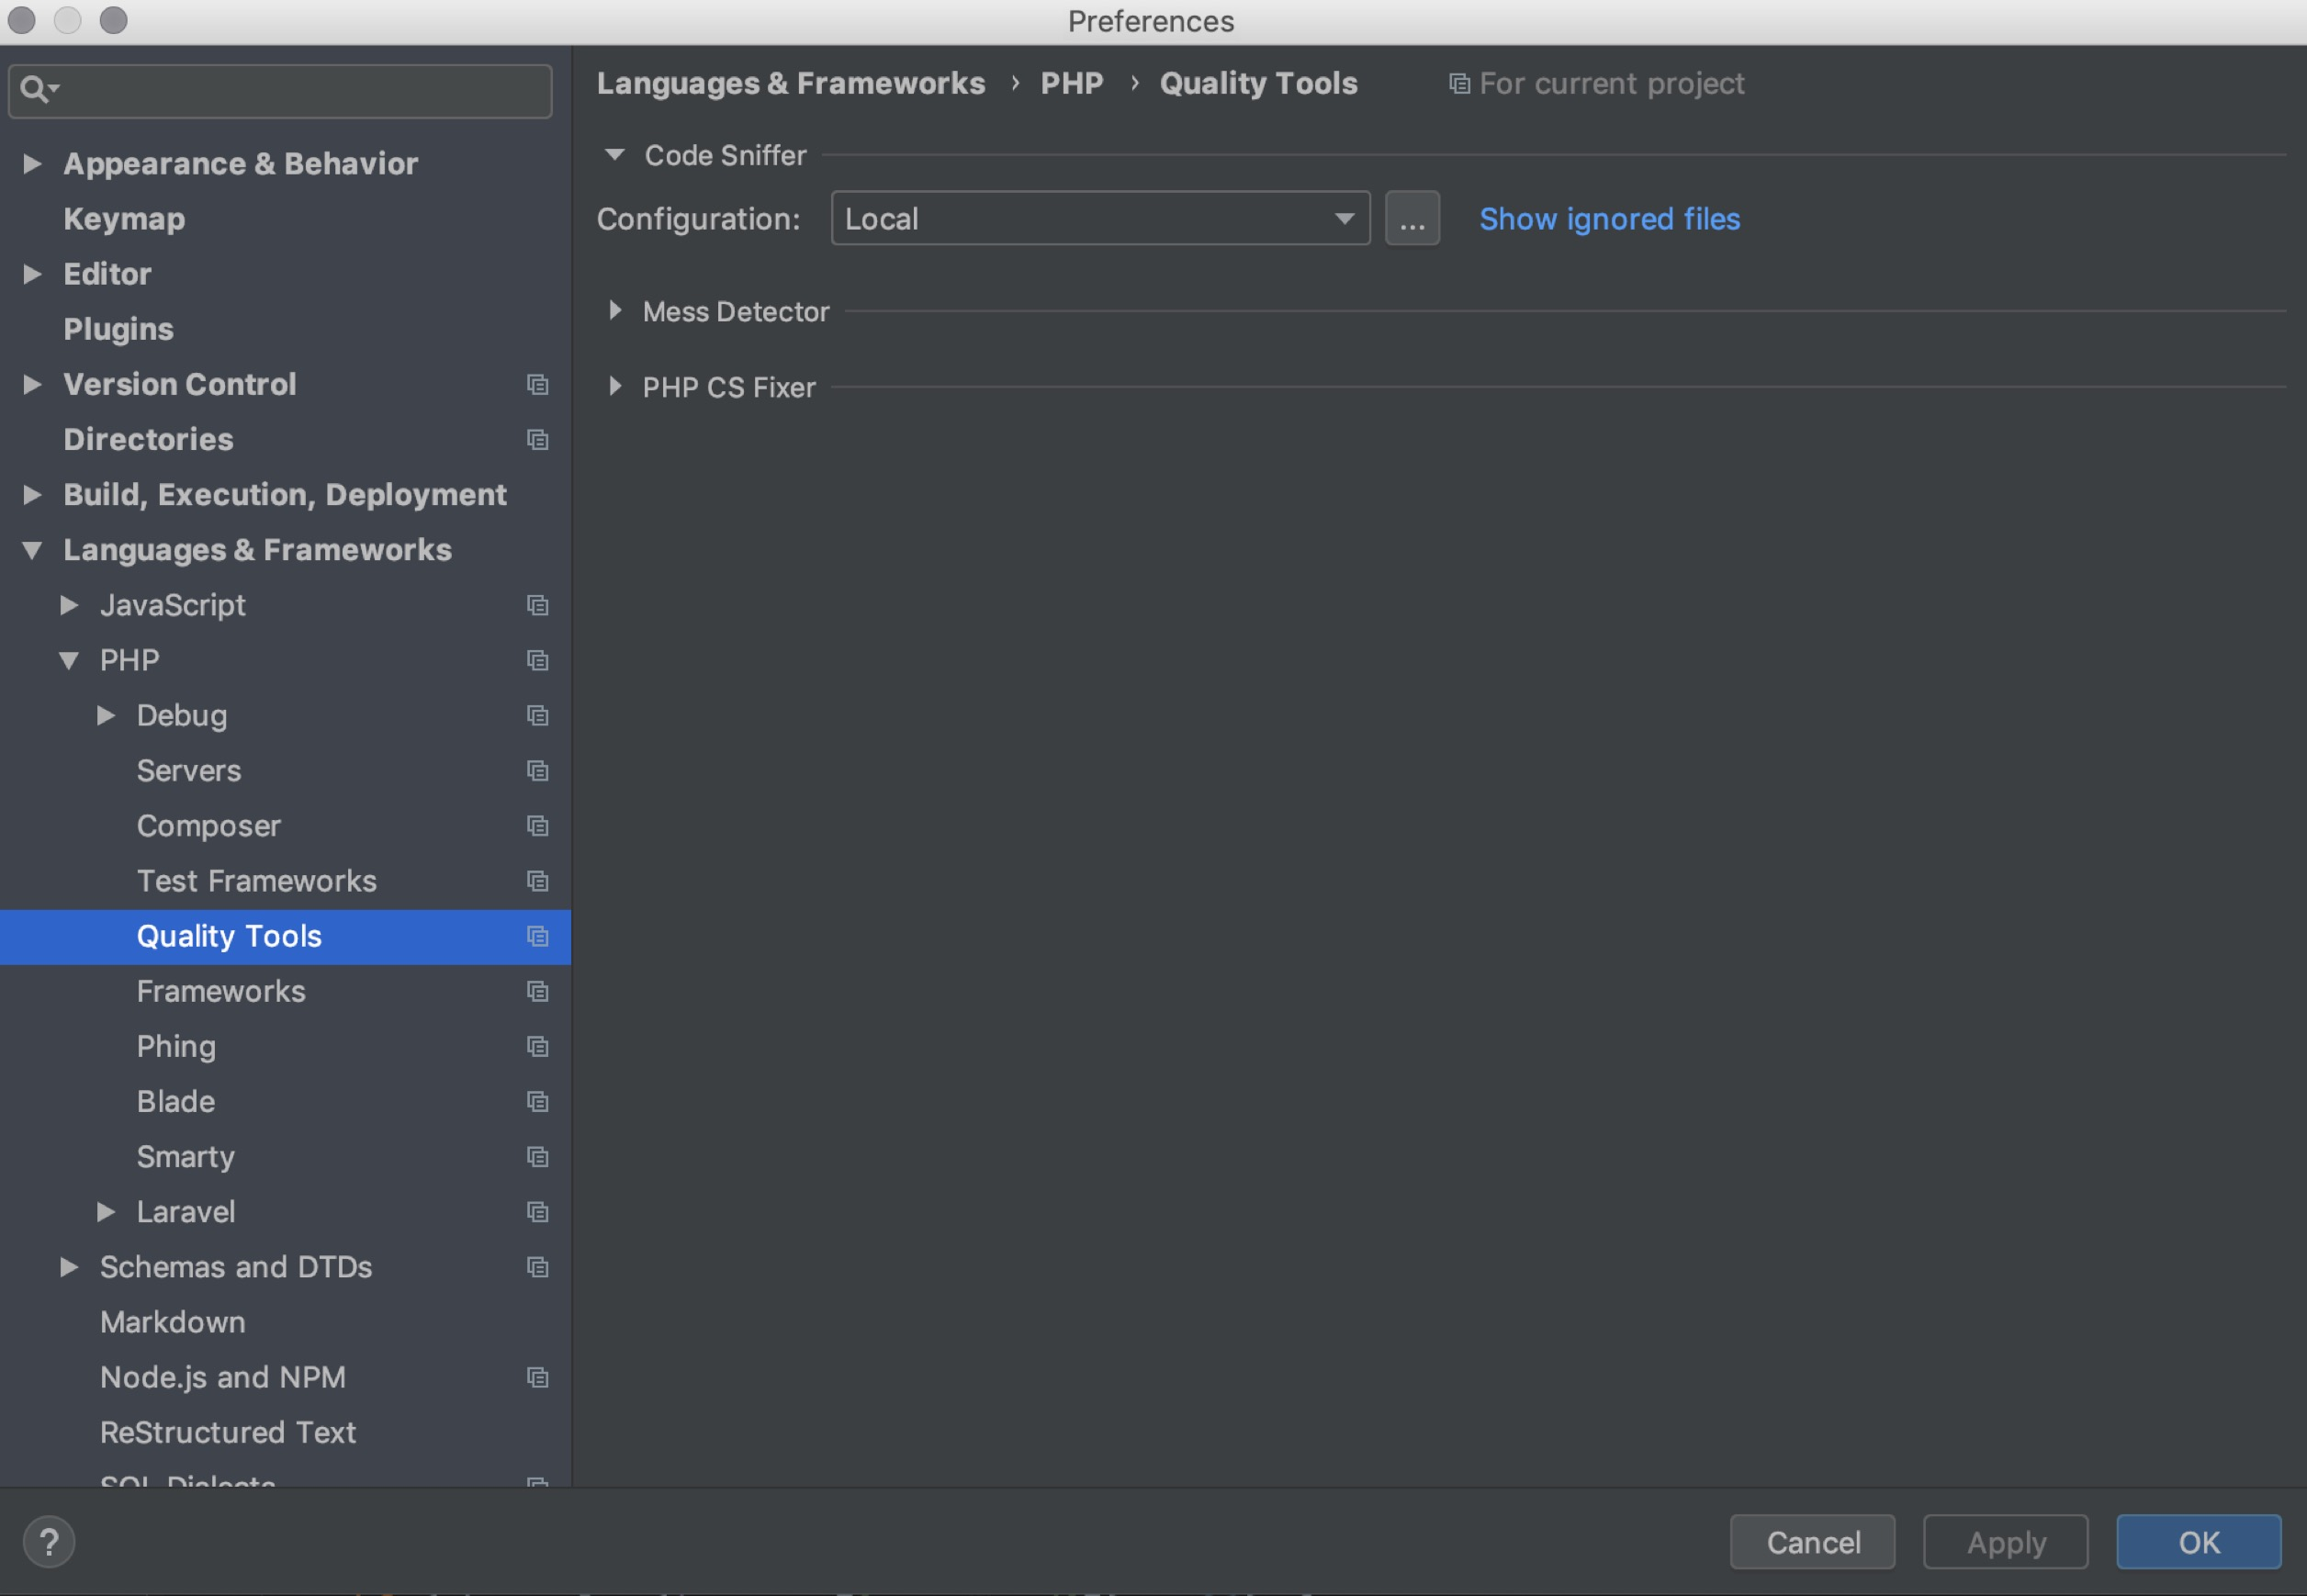Click the project-level icon beside Blade
Image resolution: width=2307 pixels, height=1596 pixels.
coord(538,1102)
